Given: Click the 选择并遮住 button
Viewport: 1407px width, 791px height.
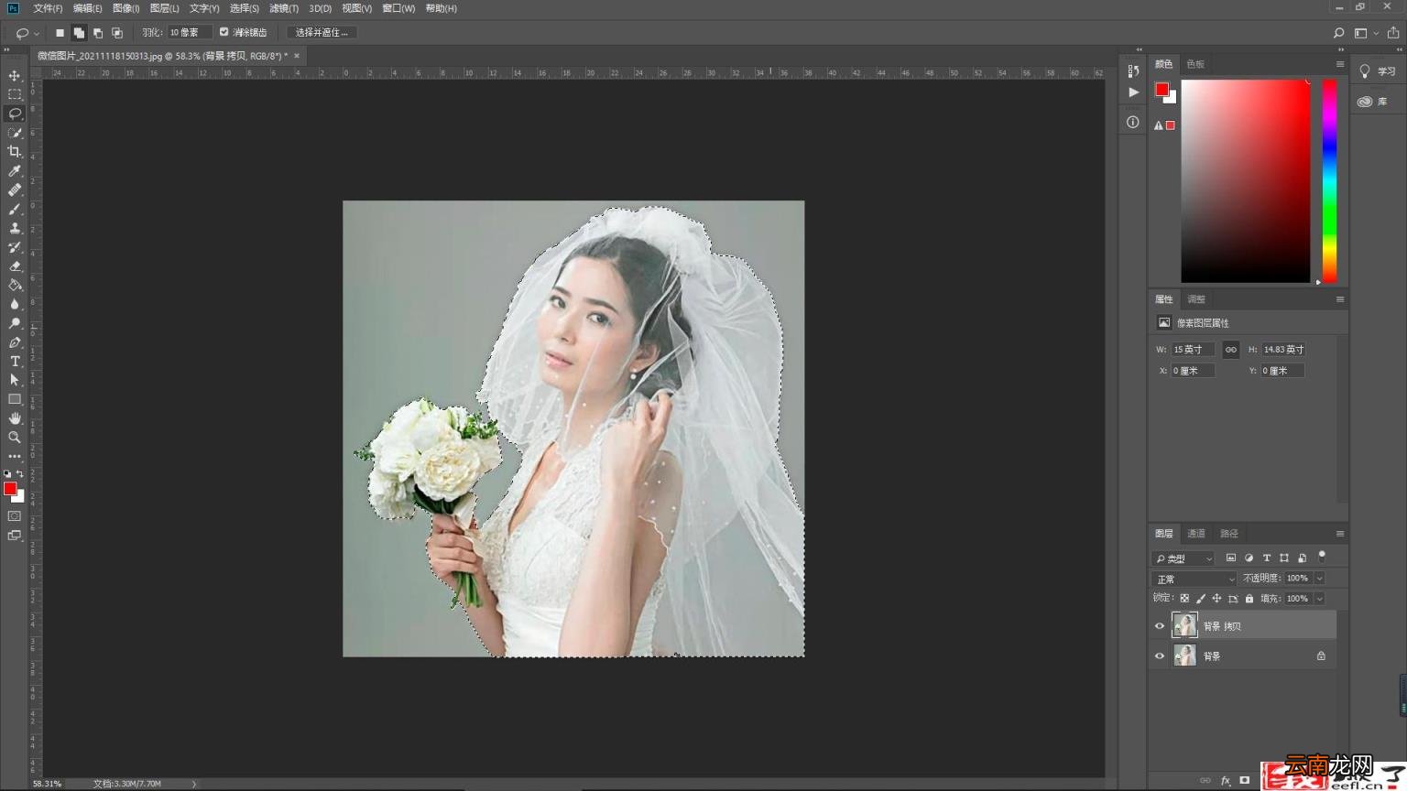Looking at the screenshot, I should (x=322, y=32).
